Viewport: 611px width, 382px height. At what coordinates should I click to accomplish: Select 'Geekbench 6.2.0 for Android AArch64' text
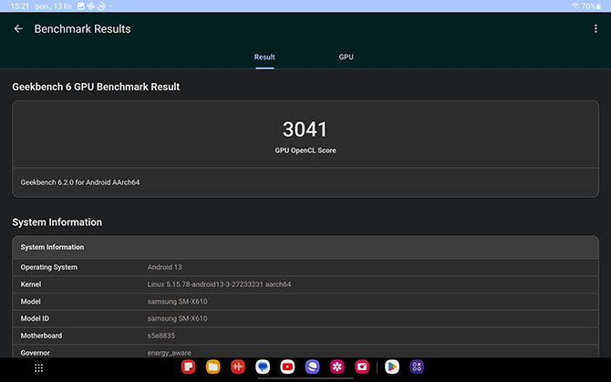pos(80,182)
